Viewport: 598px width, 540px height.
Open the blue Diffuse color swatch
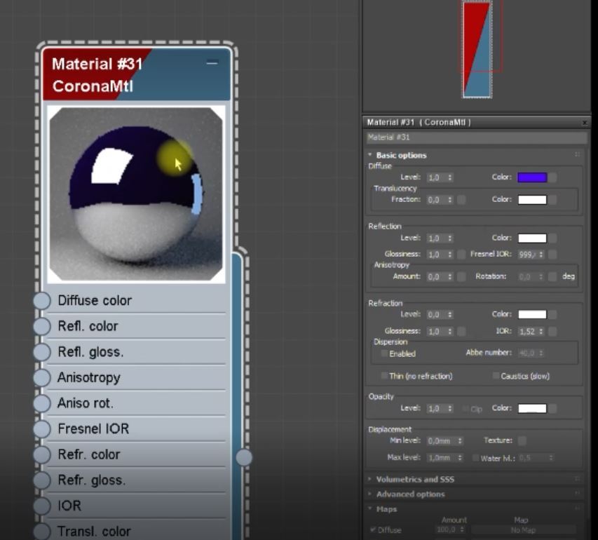531,178
